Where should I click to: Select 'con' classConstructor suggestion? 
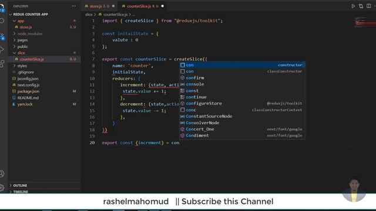tap(242, 72)
